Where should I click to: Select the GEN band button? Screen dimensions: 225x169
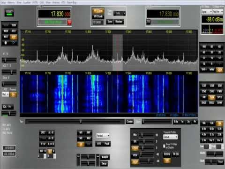(219, 69)
